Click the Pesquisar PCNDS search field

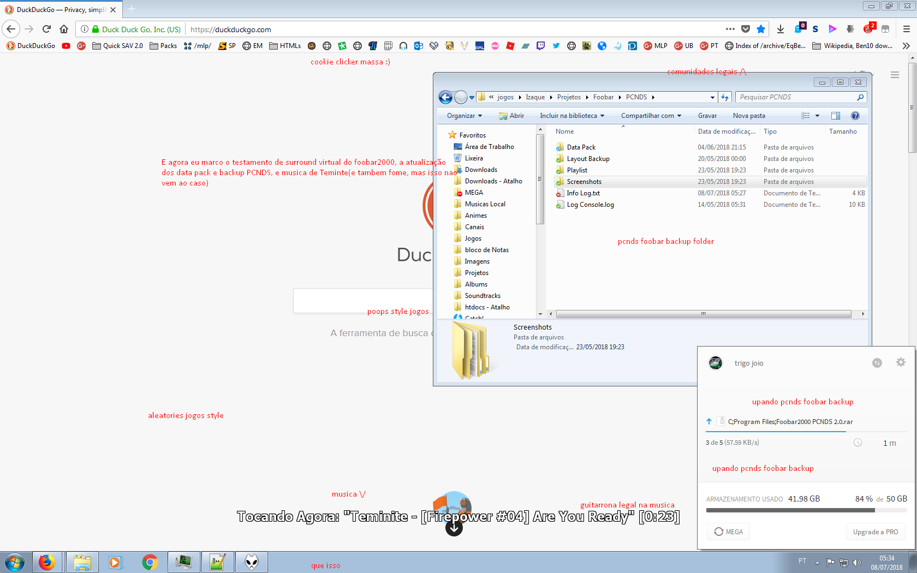[x=796, y=97]
